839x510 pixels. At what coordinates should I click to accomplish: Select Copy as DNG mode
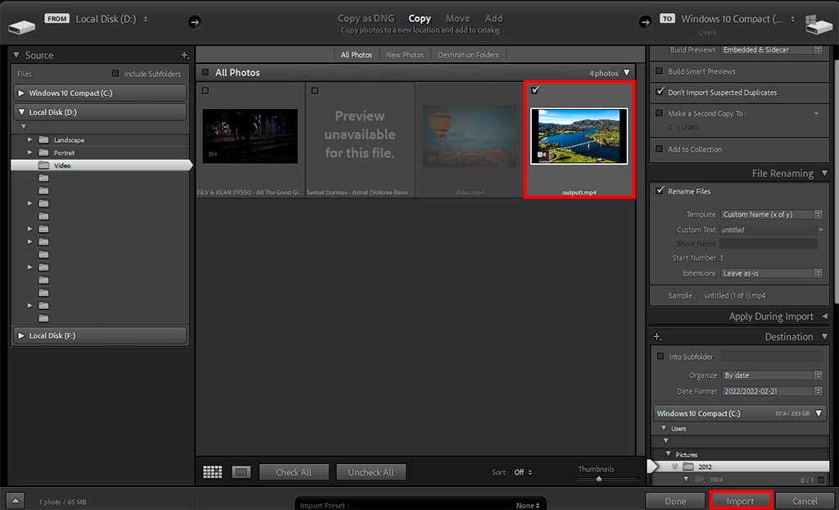(x=365, y=18)
